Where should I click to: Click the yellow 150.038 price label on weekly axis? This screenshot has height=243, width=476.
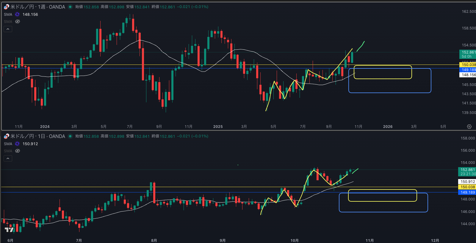tap(468, 65)
